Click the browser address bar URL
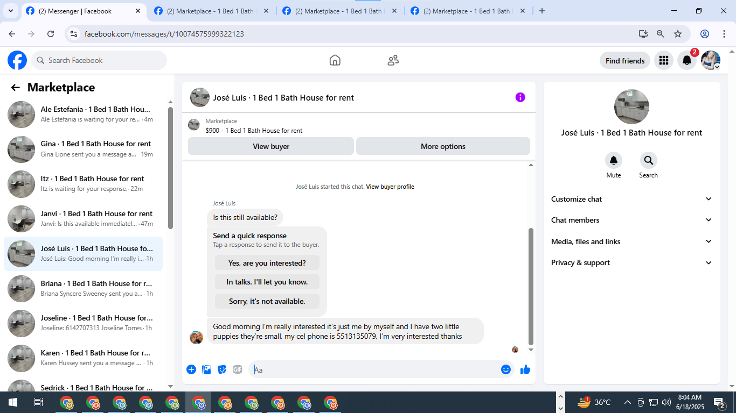 [164, 34]
